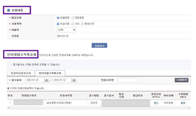Open the calendar icon for end date 2023-07-22
This screenshot has width=196, height=116.
(x=74, y=80)
